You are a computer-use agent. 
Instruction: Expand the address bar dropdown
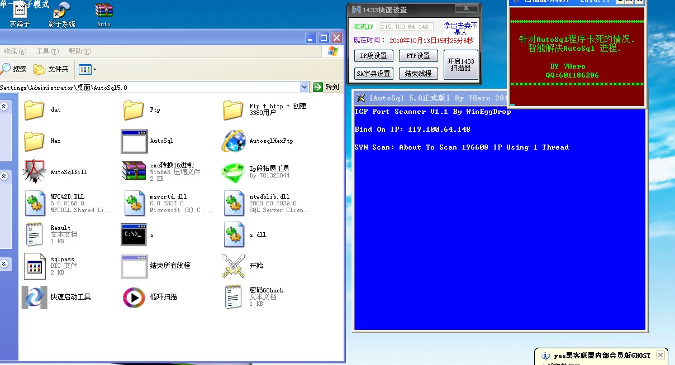pos(304,87)
